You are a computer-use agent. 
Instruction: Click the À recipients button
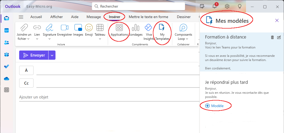[26, 70]
